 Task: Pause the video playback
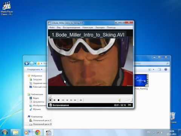pos(54,100)
